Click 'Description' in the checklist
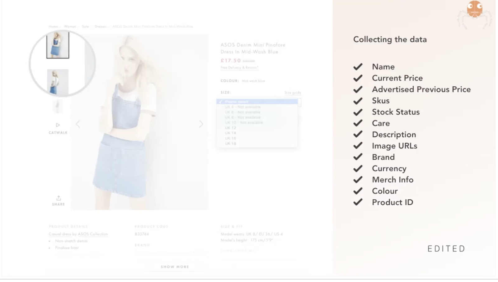This screenshot has width=498, height=282. pyautogui.click(x=394, y=134)
